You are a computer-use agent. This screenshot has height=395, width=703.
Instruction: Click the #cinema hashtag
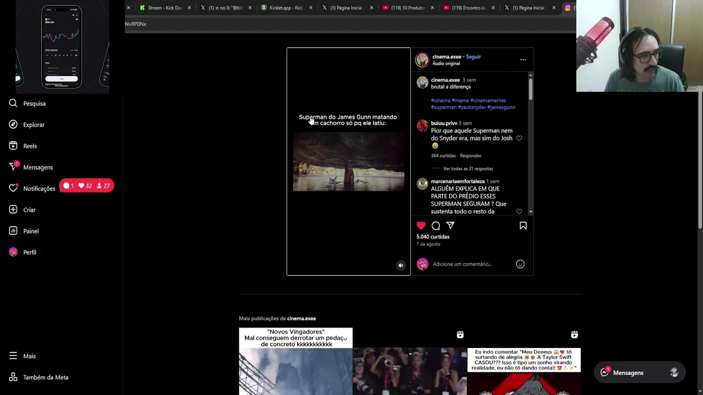pos(440,100)
